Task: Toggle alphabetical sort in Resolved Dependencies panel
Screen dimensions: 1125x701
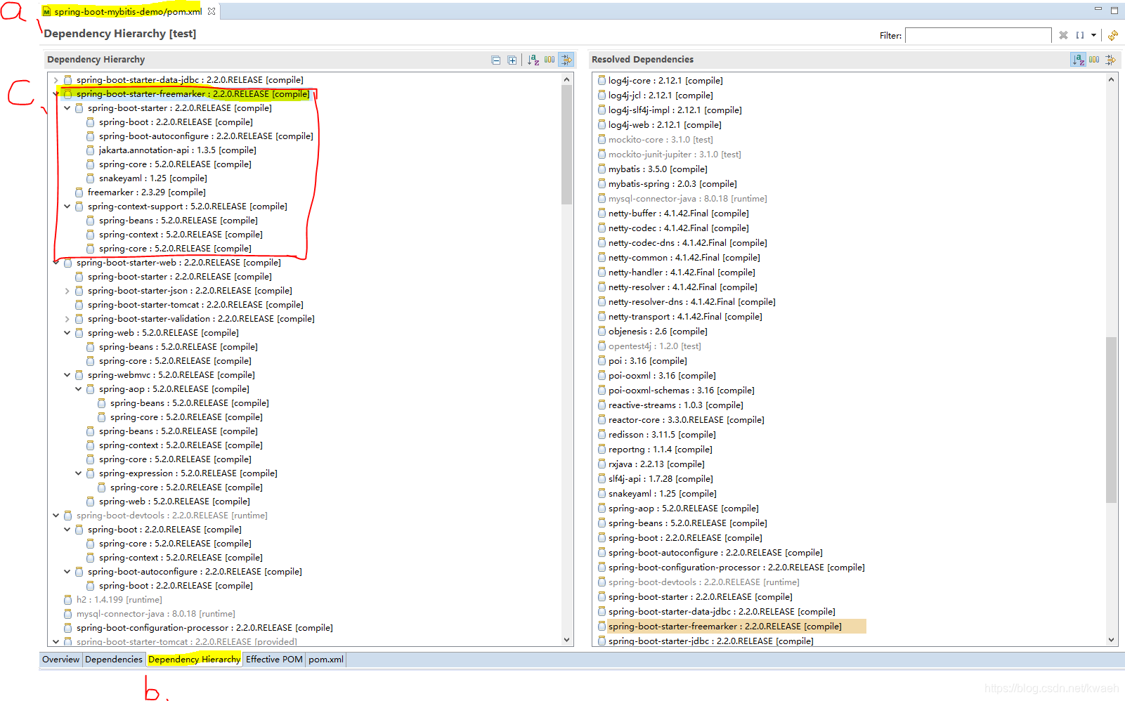Action: click(1078, 60)
